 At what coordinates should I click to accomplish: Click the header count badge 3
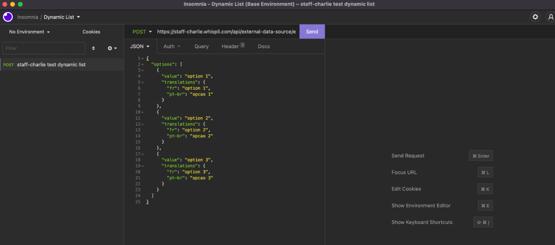point(242,45)
